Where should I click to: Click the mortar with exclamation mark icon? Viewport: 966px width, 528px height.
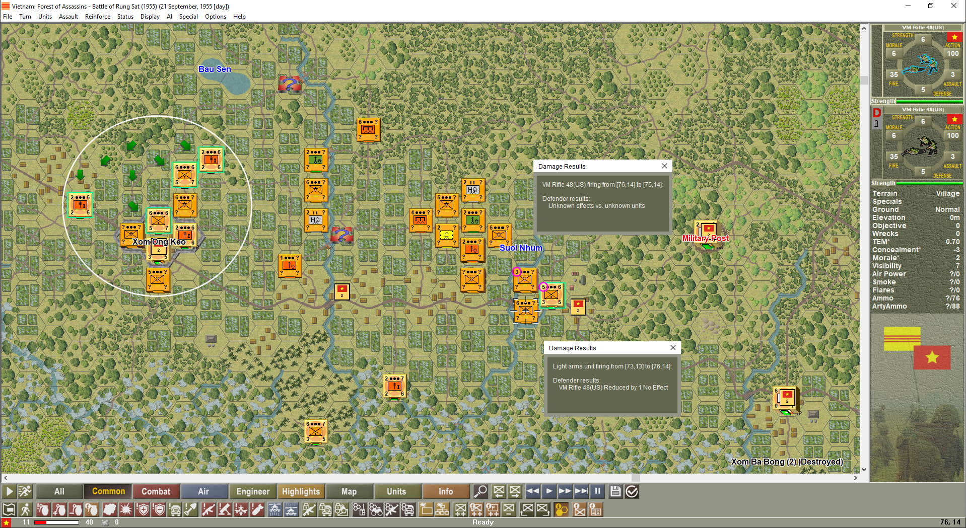225,510
